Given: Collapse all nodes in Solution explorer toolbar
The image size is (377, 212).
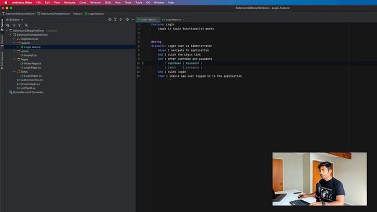Looking at the screenshot, I should (x=120, y=19).
